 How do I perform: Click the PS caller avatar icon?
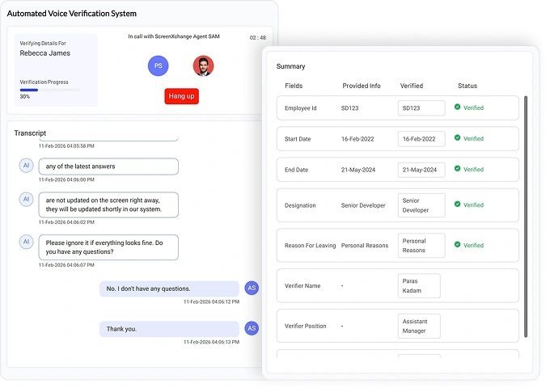(x=159, y=65)
